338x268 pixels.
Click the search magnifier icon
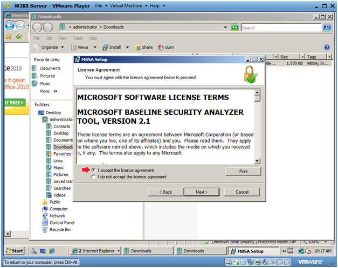coord(327,27)
